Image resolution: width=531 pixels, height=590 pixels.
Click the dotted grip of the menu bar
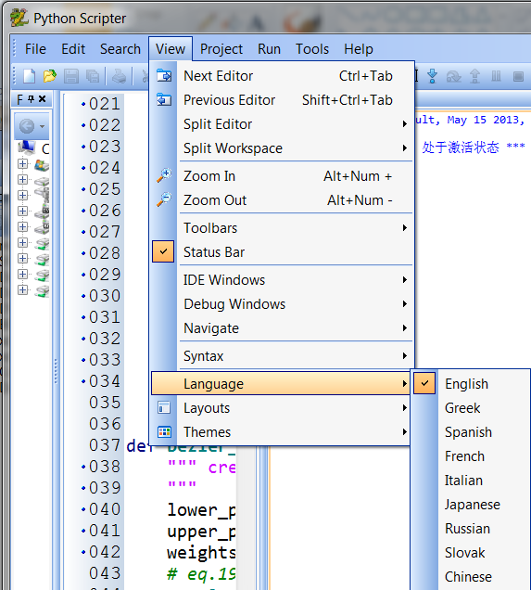(x=15, y=49)
